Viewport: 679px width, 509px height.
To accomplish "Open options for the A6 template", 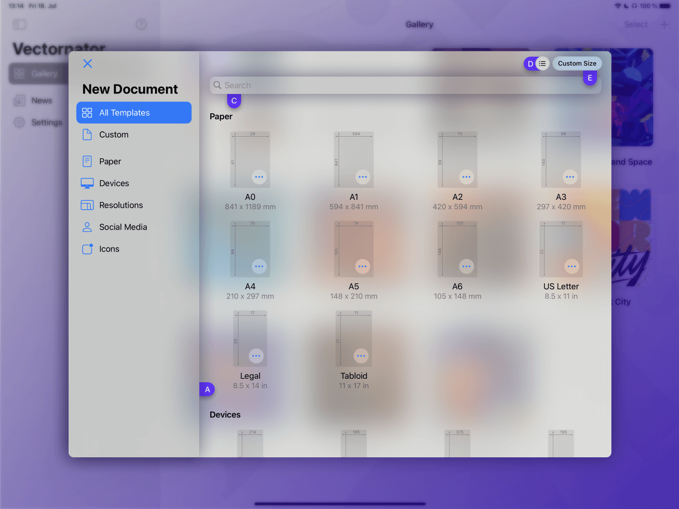I will (x=466, y=266).
